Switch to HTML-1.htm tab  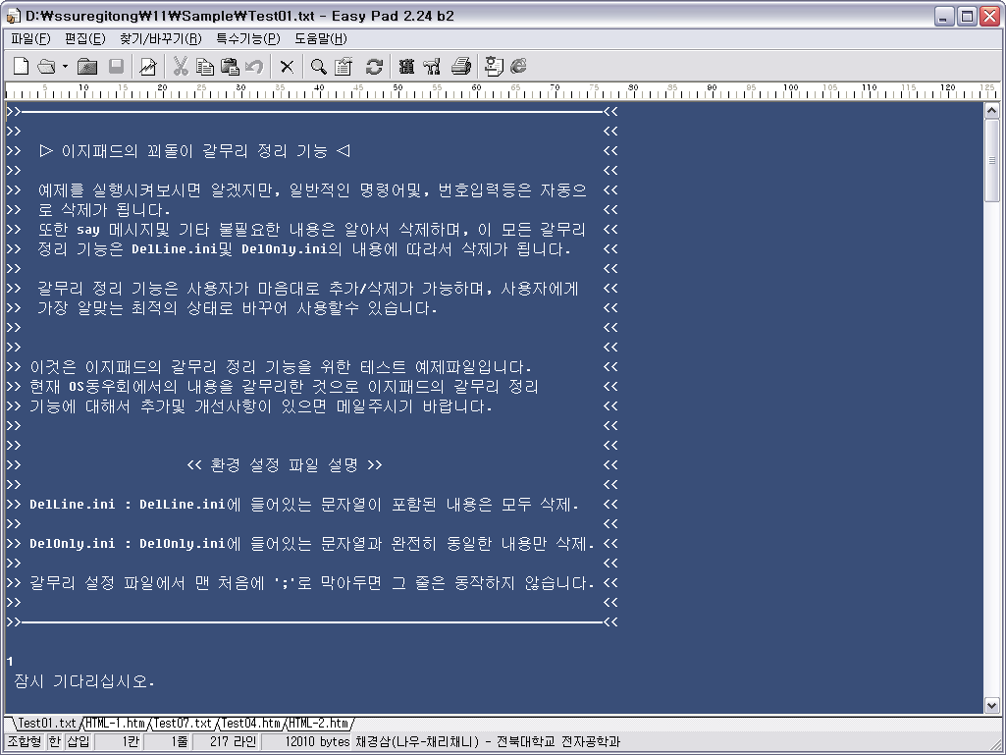[x=116, y=723]
